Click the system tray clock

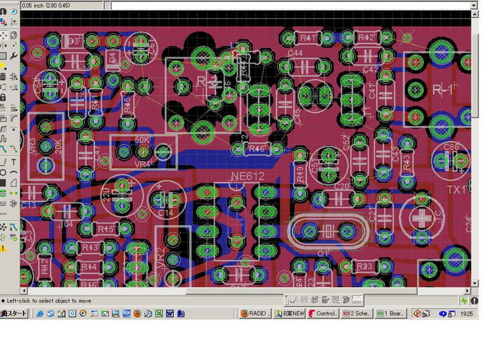point(466,313)
